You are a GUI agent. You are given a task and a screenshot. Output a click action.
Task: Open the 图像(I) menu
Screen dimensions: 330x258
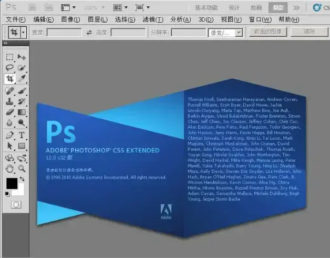click(70, 19)
